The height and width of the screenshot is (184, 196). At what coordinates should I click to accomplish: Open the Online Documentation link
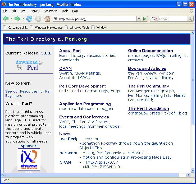click(151, 51)
